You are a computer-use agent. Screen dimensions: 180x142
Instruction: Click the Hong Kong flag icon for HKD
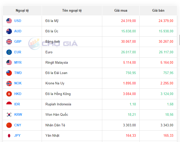click(x=9, y=94)
